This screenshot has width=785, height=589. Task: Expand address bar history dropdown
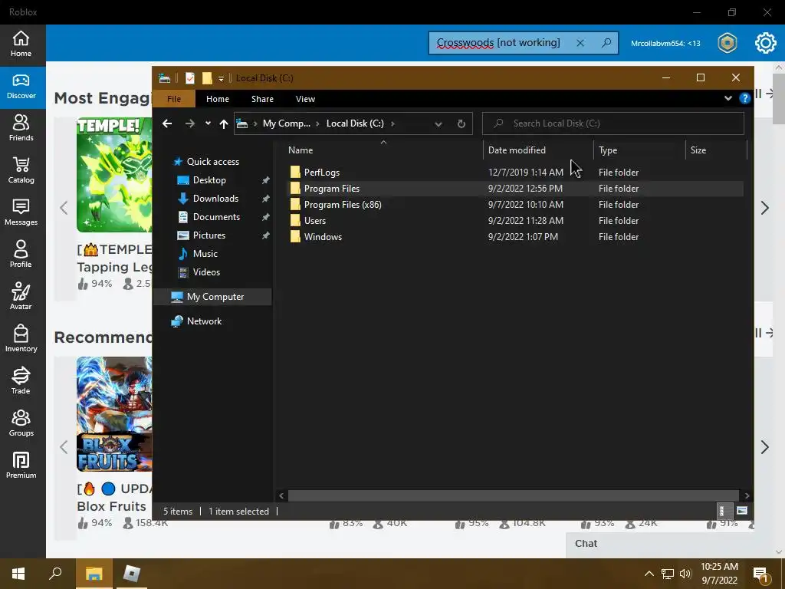(x=438, y=123)
